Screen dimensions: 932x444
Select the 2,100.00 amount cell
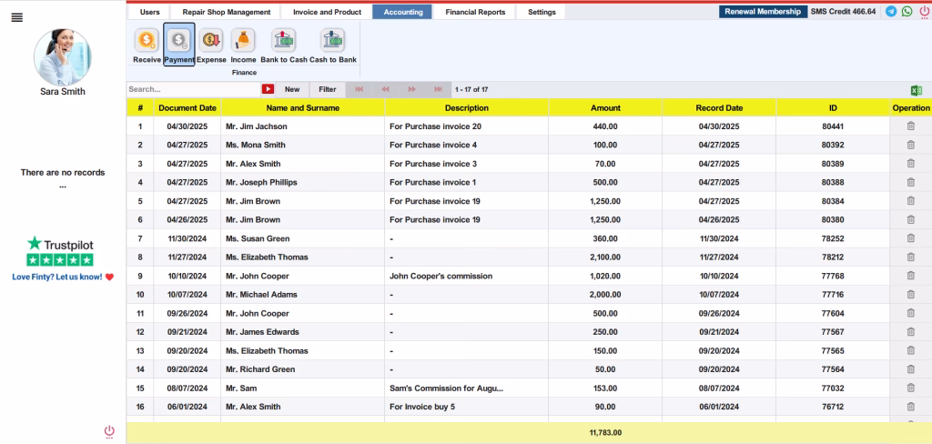coord(605,257)
